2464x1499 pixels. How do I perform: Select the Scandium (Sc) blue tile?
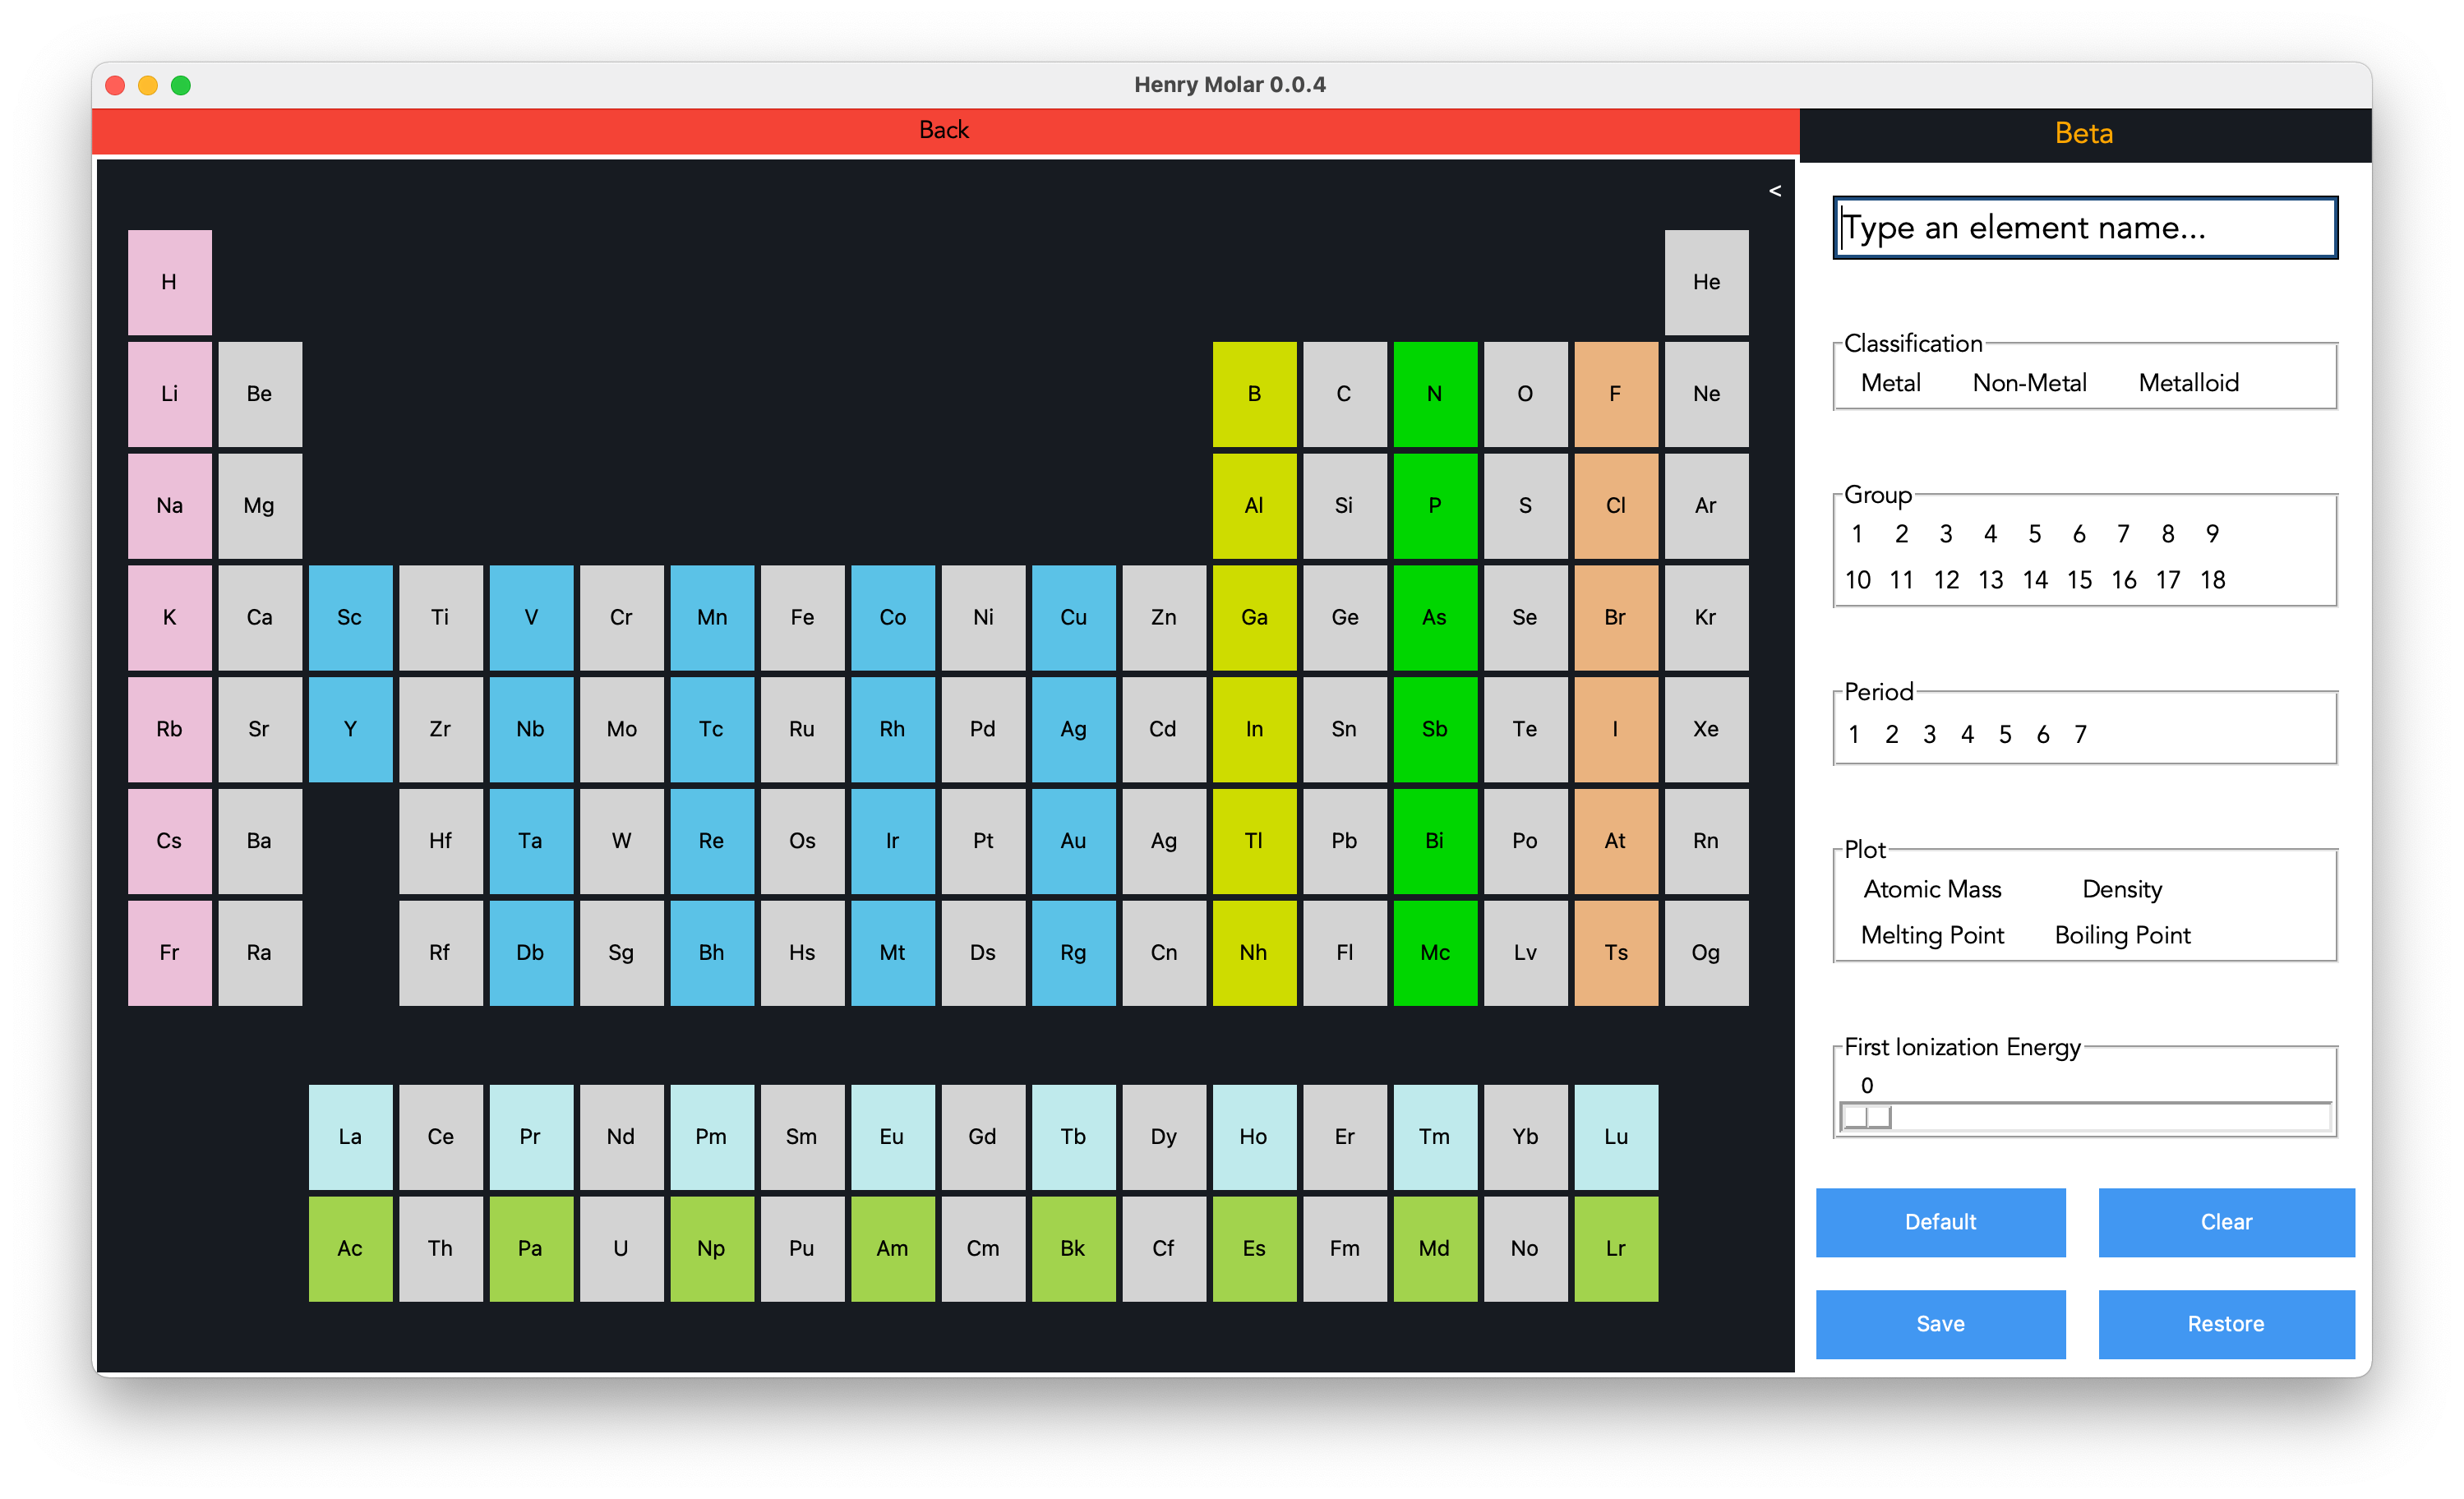[350, 617]
